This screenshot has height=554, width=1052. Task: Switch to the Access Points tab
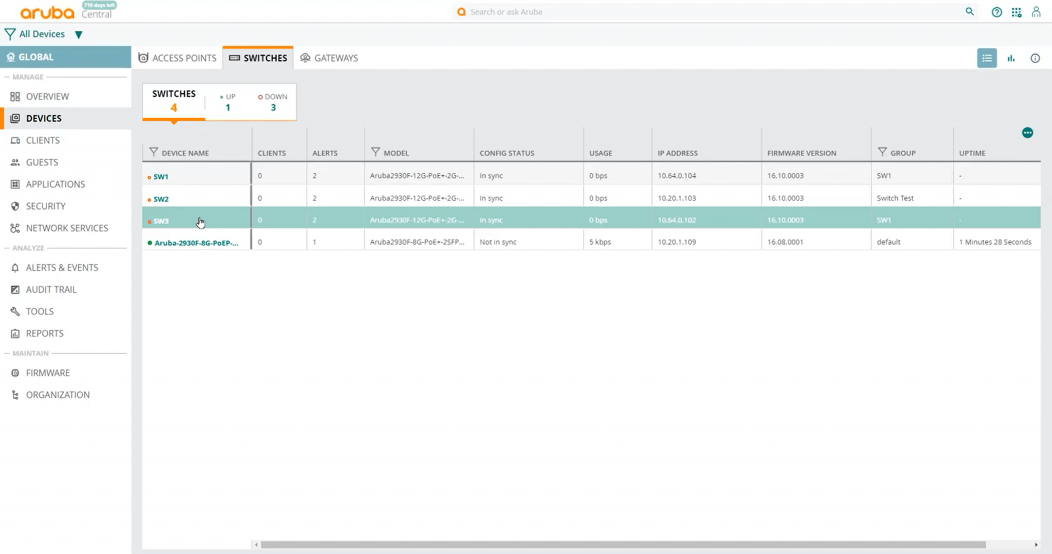coord(177,58)
